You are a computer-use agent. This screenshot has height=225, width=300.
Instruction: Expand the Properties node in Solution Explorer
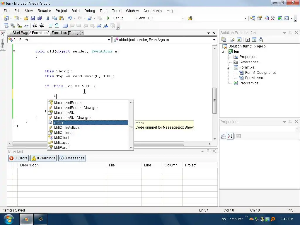[228, 57]
